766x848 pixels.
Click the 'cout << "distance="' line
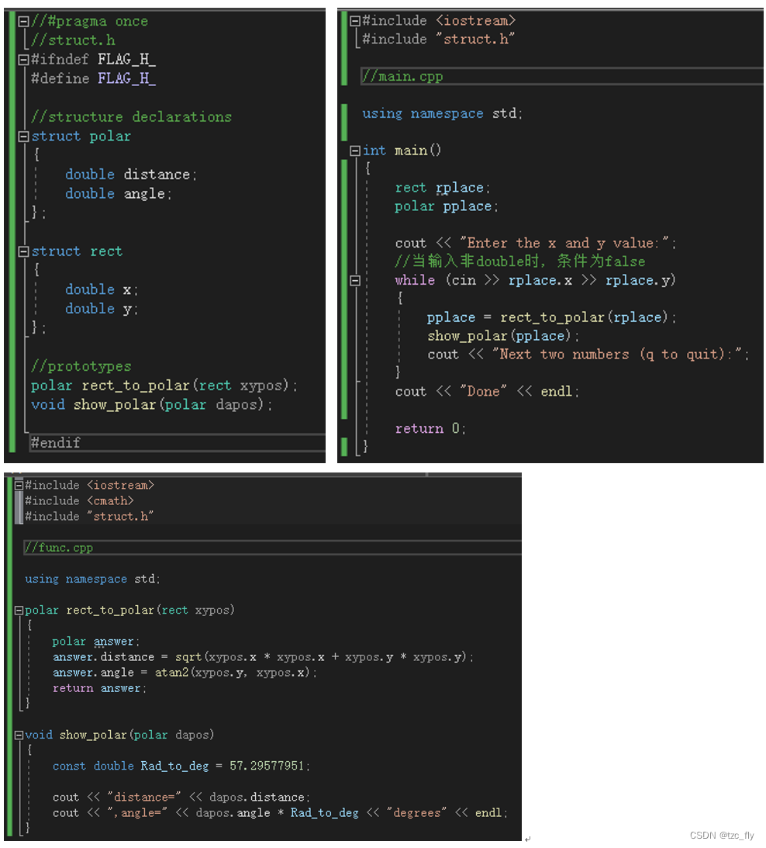[181, 798]
